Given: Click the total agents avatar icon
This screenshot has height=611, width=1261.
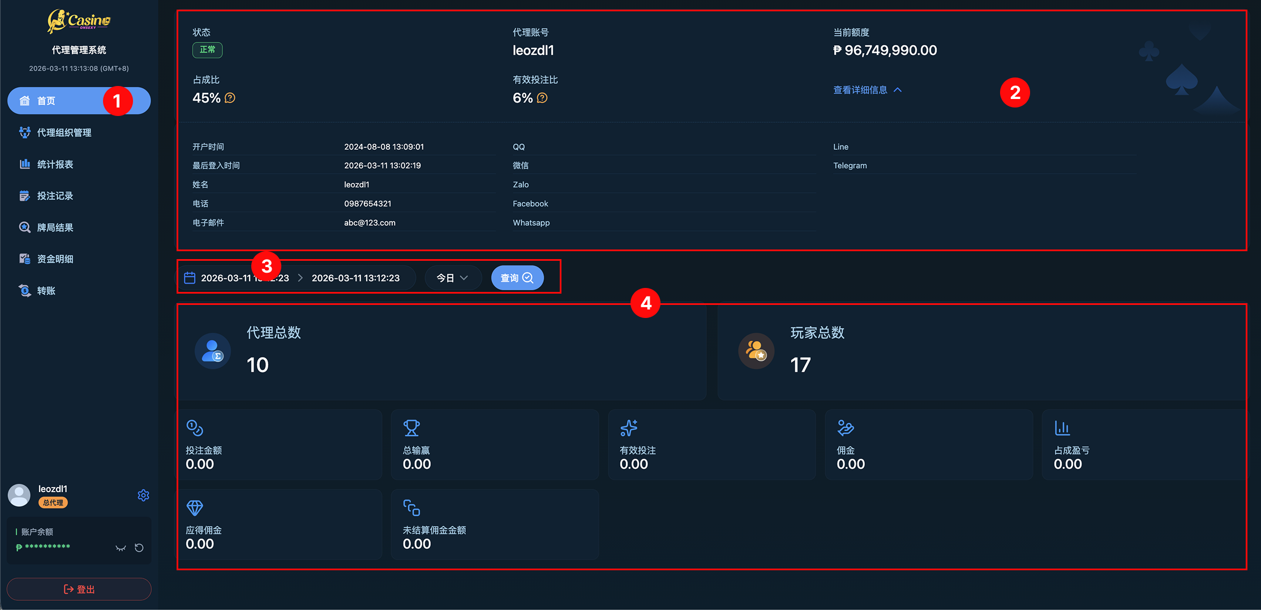Looking at the screenshot, I should tap(213, 351).
